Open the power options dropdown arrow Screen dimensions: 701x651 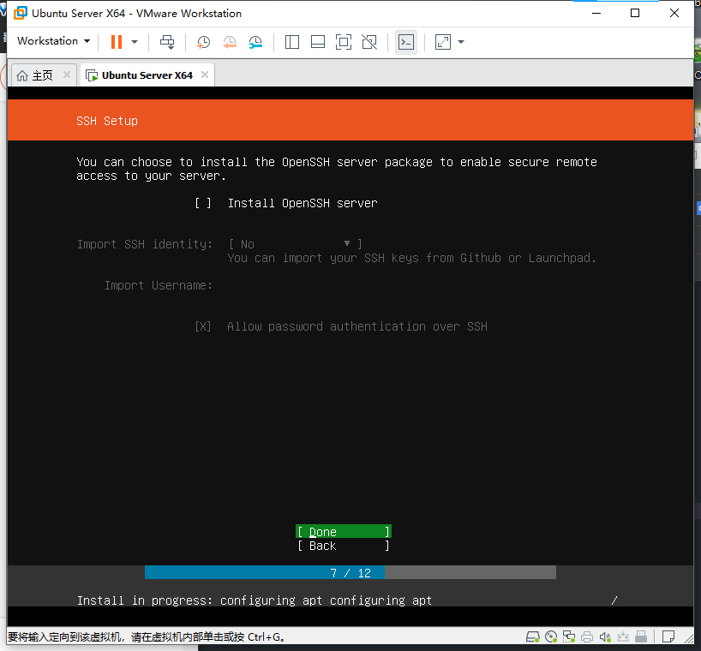point(135,42)
